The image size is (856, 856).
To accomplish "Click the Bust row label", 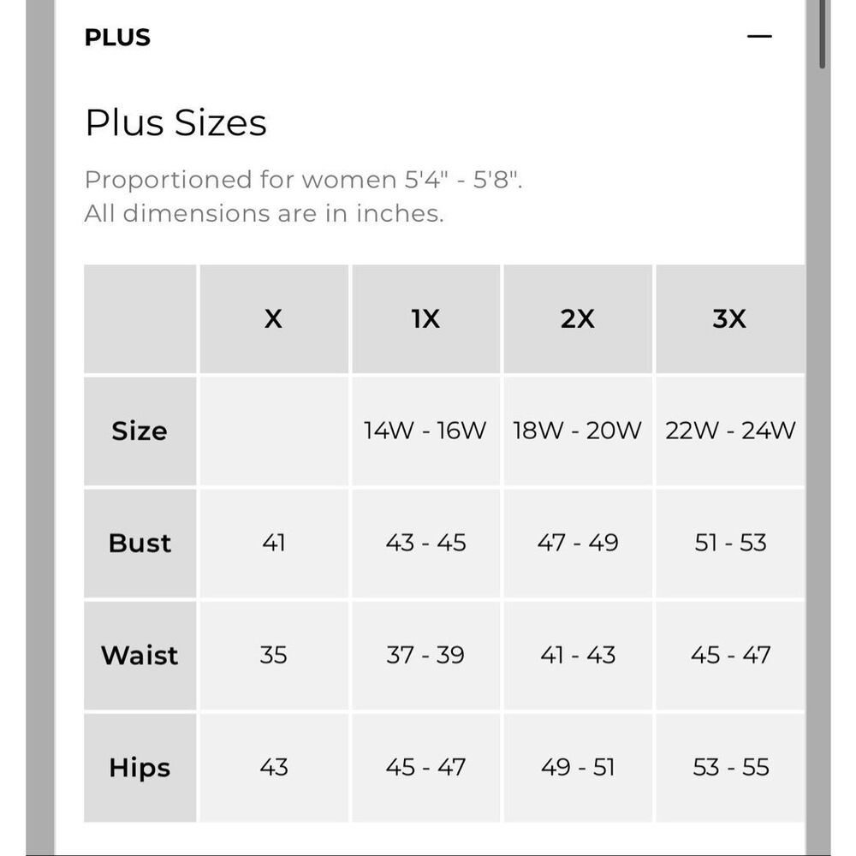I will [x=140, y=544].
